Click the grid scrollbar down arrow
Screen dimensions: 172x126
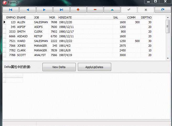[x=168, y=58]
